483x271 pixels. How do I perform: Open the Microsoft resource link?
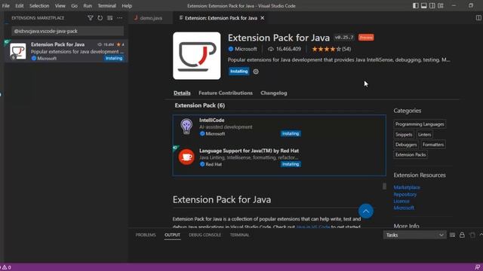pyautogui.click(x=404, y=208)
